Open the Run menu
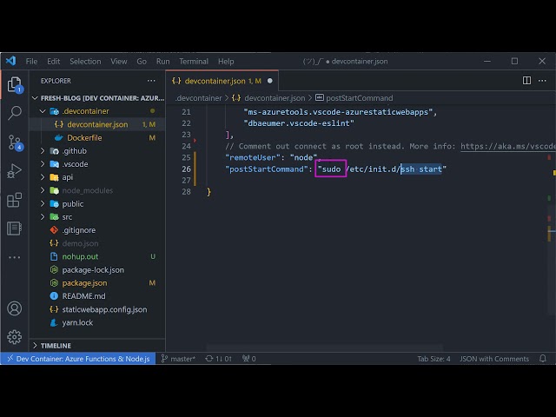Image resolution: width=556 pixels, height=417 pixels. [x=162, y=62]
